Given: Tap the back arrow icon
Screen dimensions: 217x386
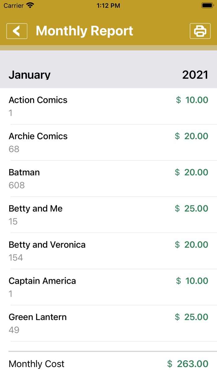Looking at the screenshot, I should click(17, 31).
